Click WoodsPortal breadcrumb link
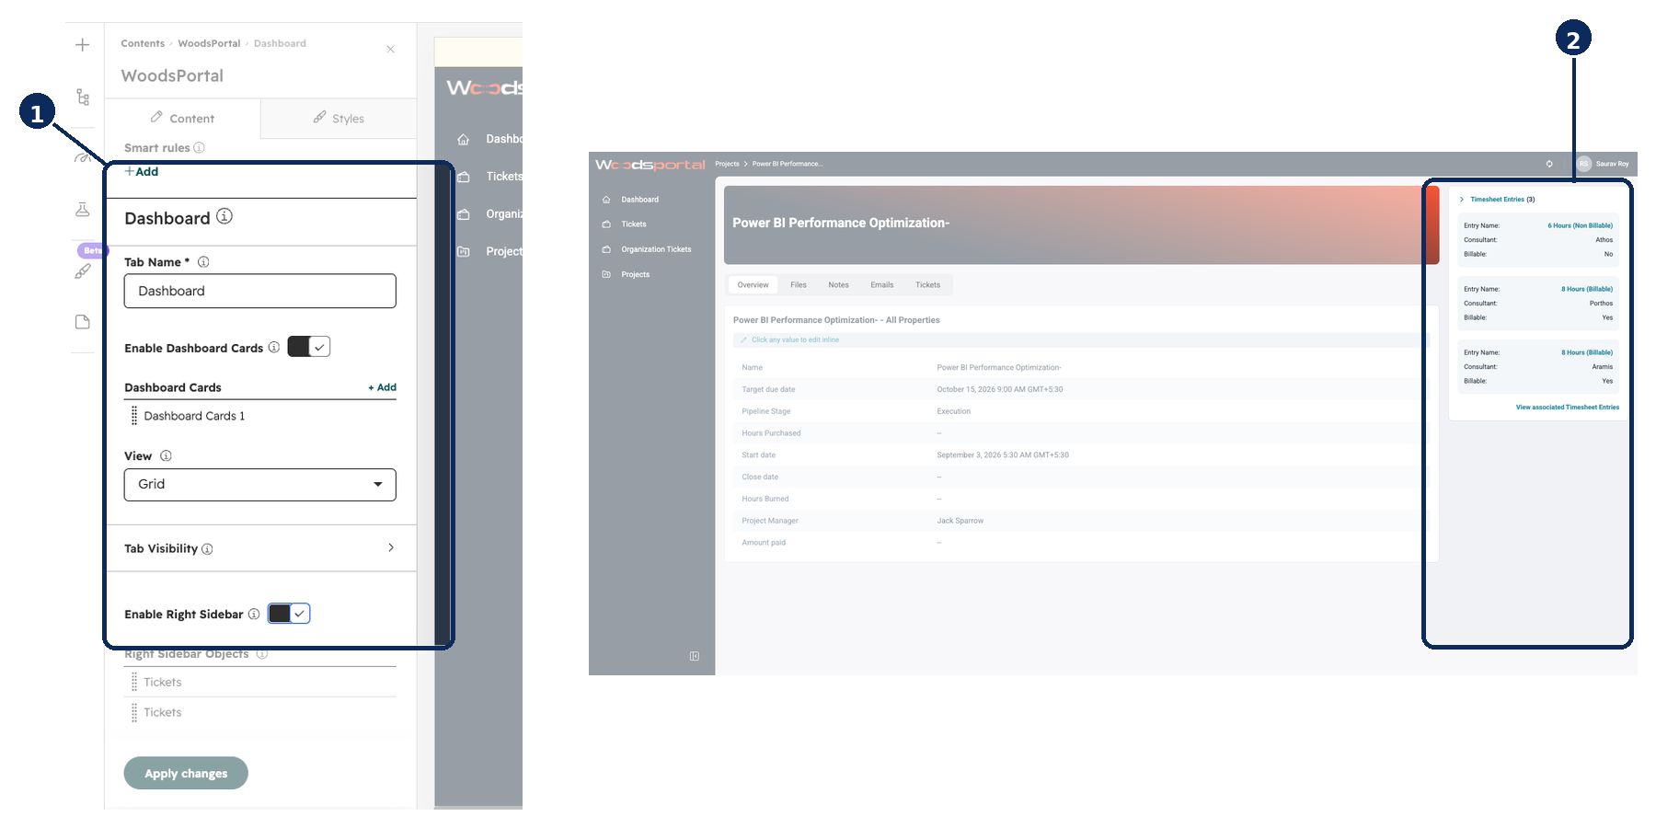This screenshot has width=1656, height=828. 209,43
